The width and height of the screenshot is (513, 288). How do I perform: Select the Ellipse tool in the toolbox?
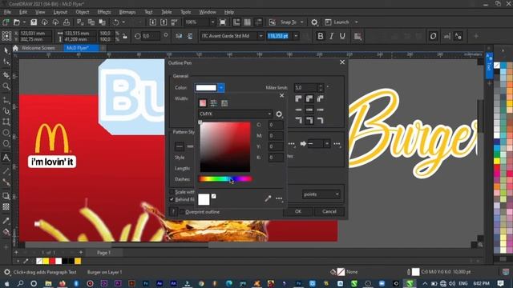pos(6,133)
